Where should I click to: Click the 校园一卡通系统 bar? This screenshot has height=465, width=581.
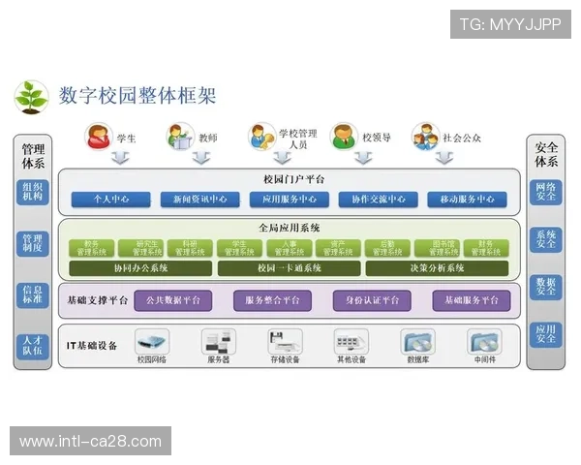coord(289,268)
